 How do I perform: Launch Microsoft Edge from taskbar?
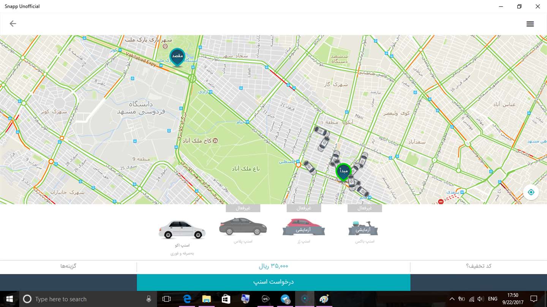click(187, 299)
